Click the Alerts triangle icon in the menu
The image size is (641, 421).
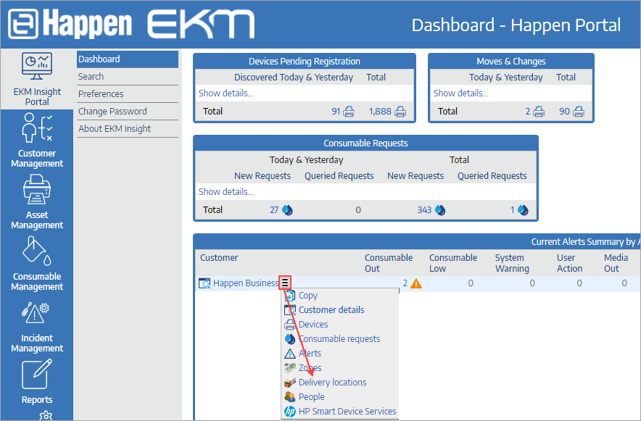pos(290,354)
